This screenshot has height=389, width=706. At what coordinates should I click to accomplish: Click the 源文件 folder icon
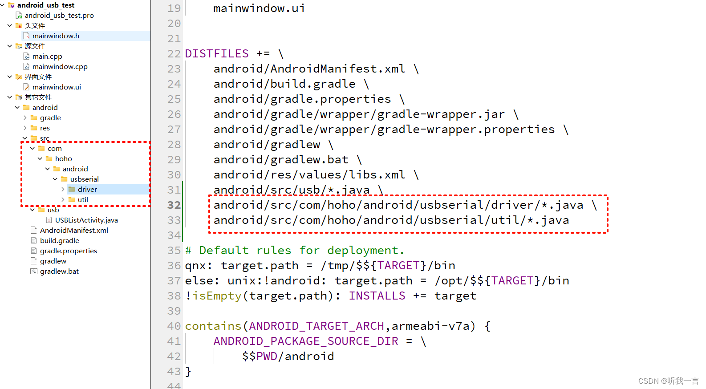[19, 46]
